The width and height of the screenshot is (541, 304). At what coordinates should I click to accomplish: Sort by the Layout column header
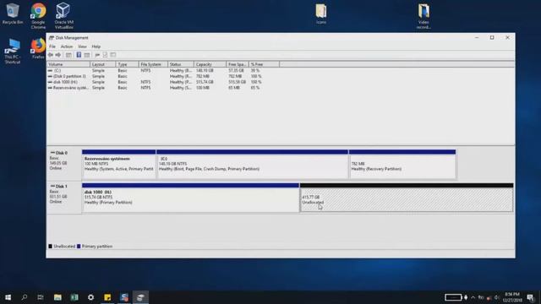[x=103, y=64]
